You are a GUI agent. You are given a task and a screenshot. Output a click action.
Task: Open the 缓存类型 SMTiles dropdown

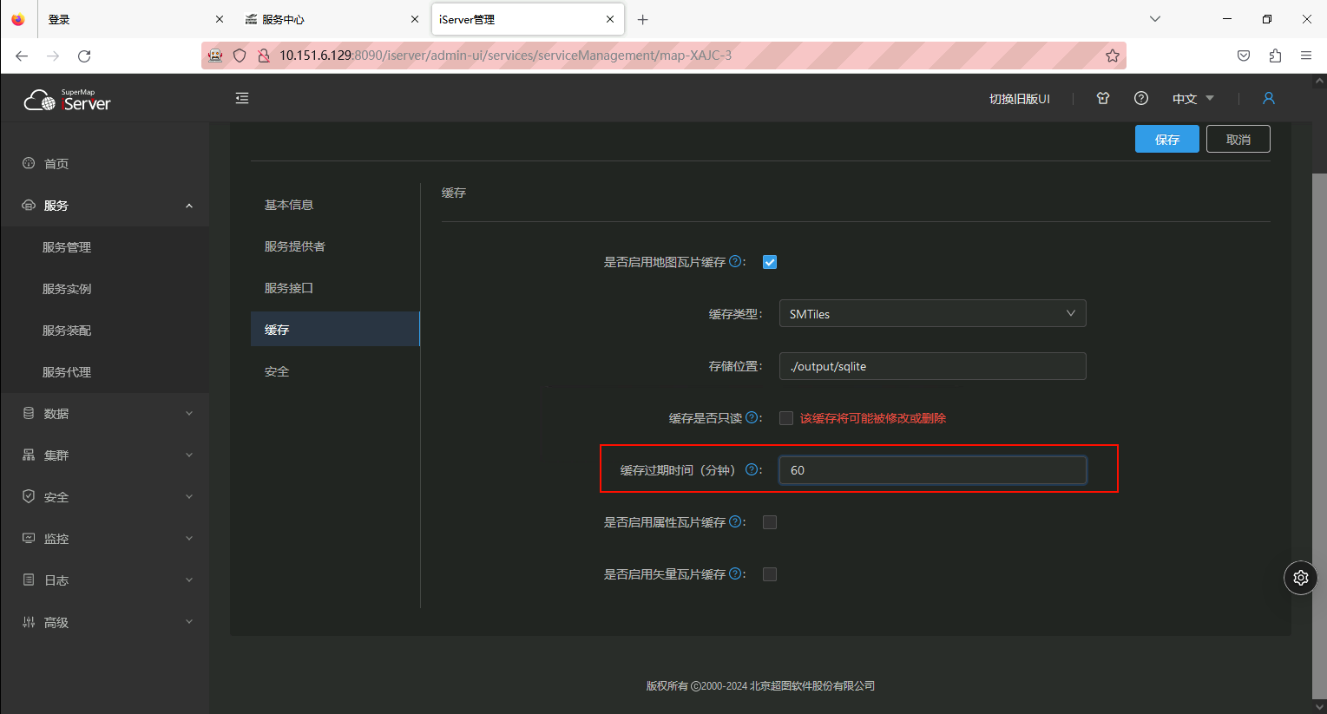tap(932, 314)
